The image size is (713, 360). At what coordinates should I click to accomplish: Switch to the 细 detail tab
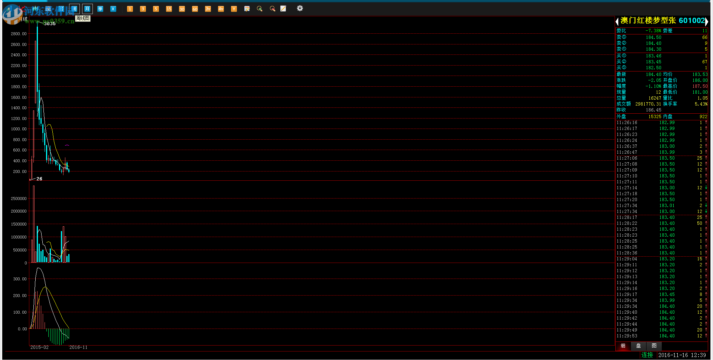point(623,346)
